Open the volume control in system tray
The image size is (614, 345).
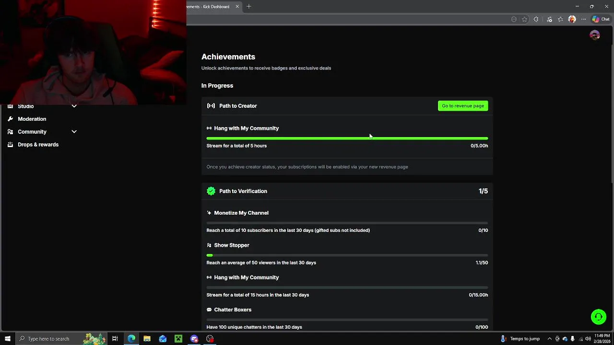point(588,339)
